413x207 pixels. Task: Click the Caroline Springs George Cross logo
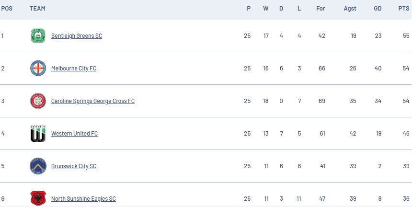tap(38, 101)
